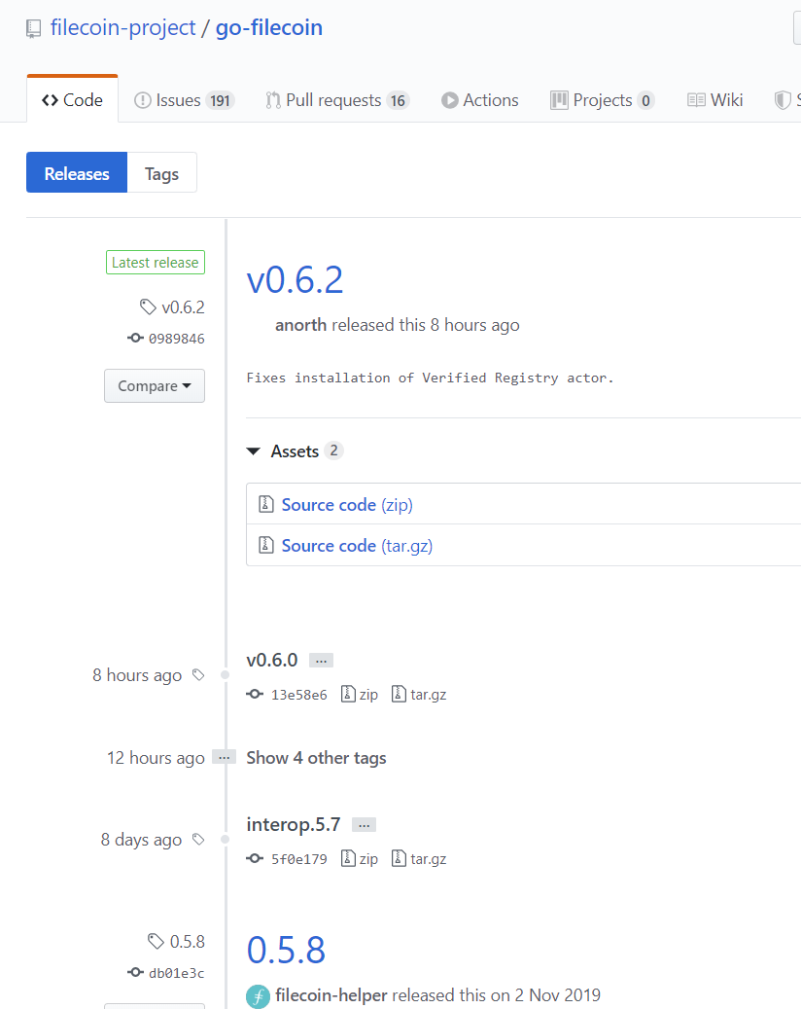The height and width of the screenshot is (1009, 801).
Task: Open the filecoin-project organization link
Action: click(x=122, y=27)
